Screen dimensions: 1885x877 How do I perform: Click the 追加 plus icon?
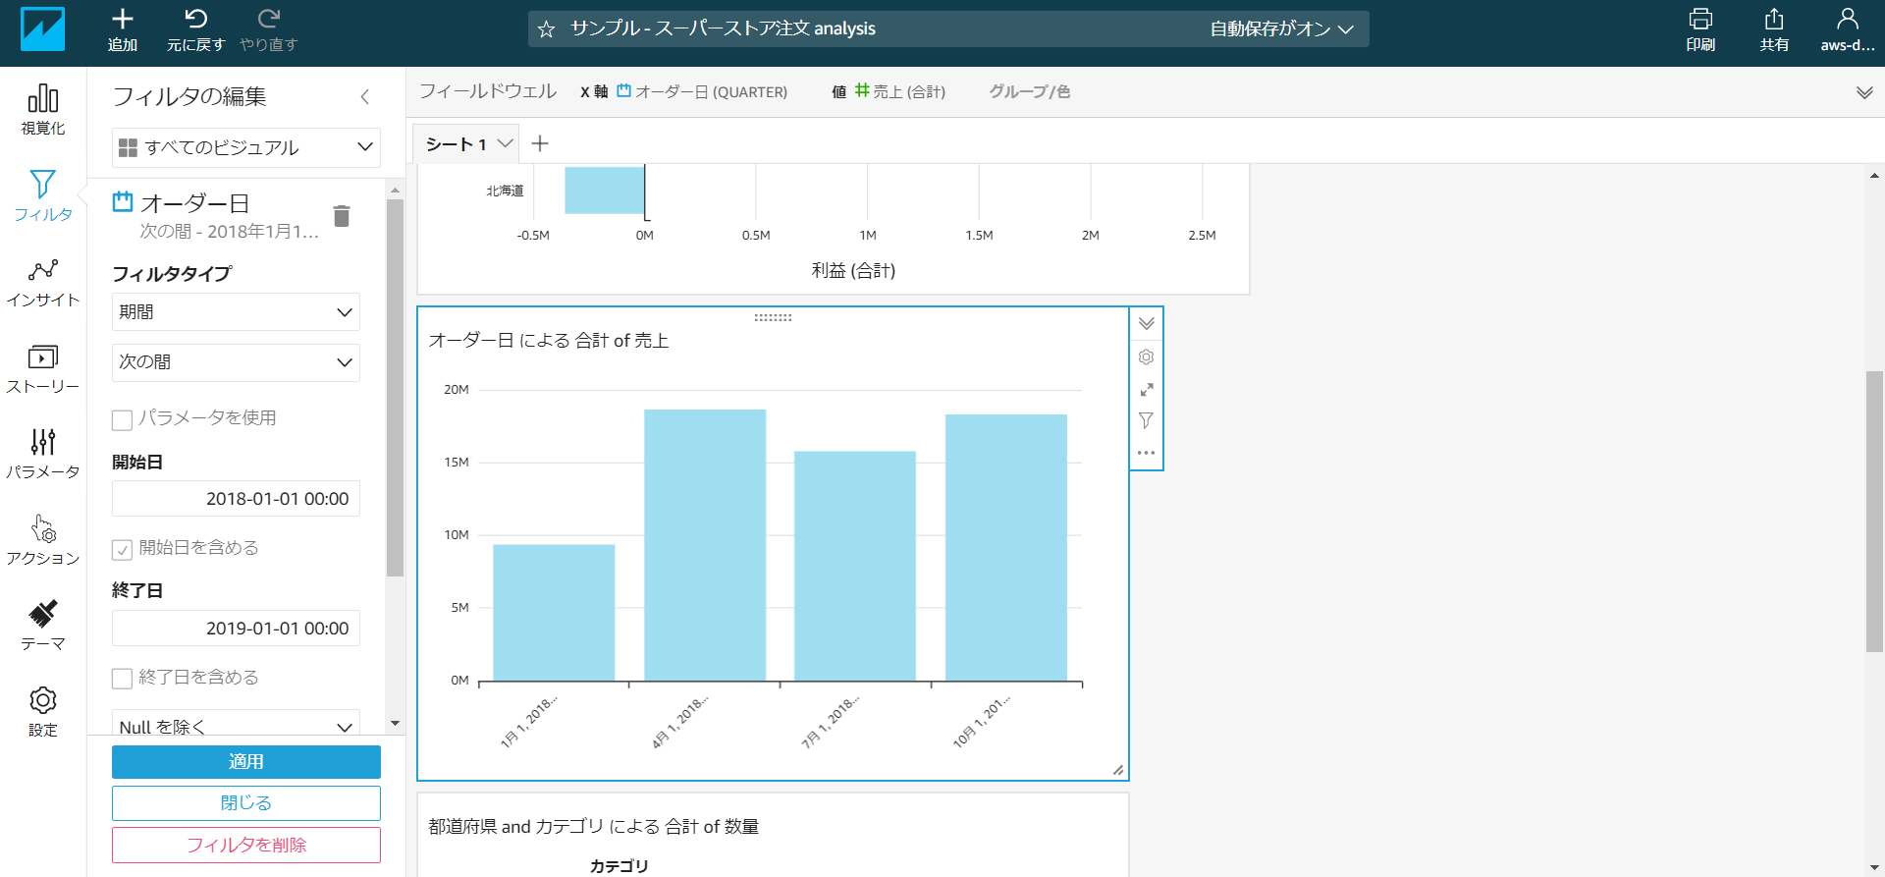coord(123,19)
